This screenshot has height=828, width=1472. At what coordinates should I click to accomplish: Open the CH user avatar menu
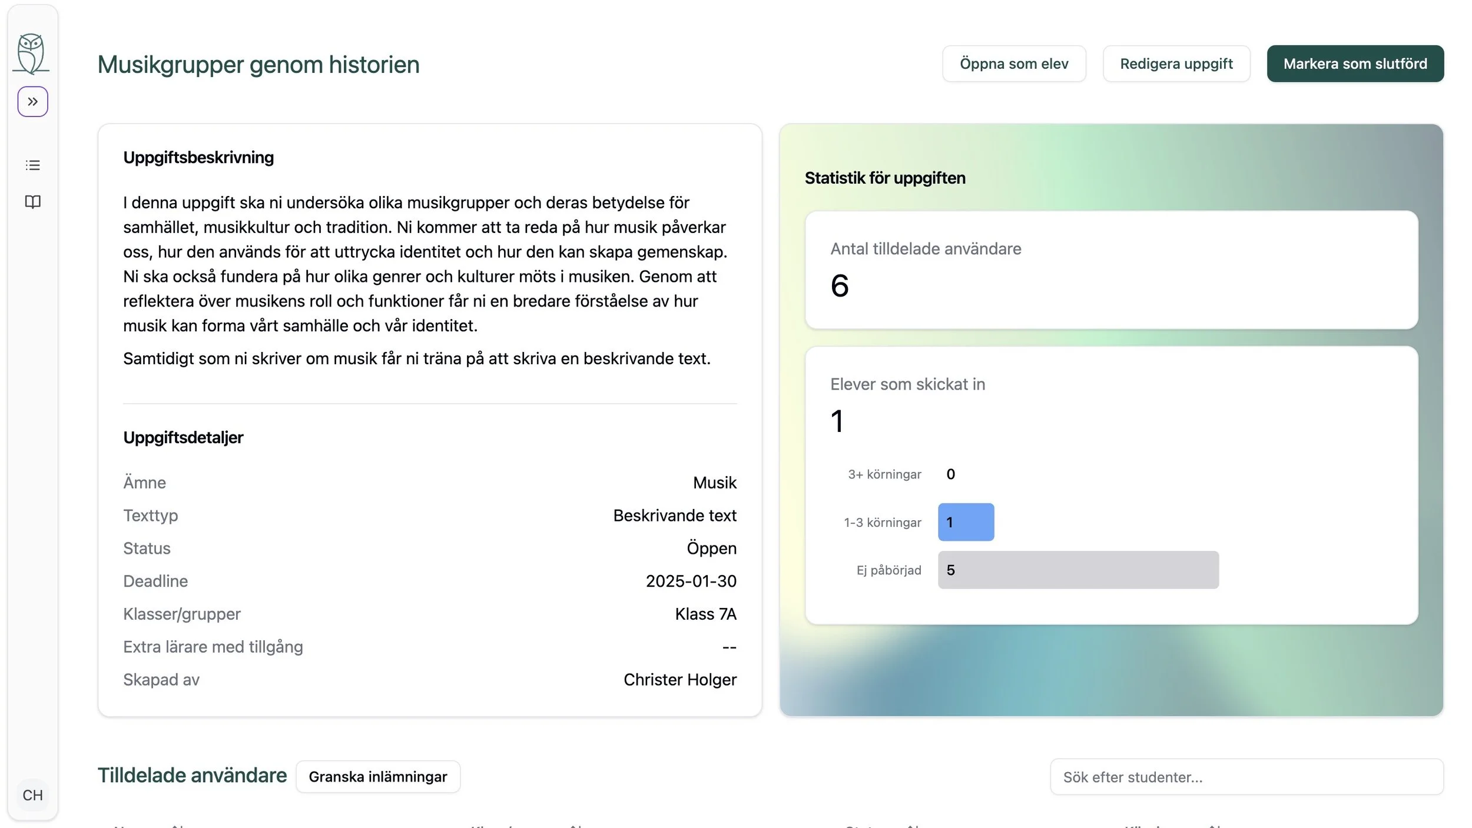point(32,795)
